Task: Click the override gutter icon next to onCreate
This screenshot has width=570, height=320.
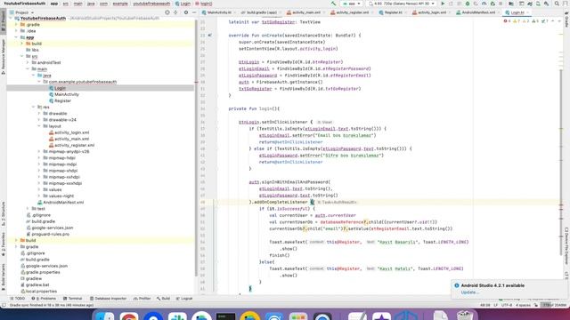Action: pyautogui.click(x=210, y=36)
